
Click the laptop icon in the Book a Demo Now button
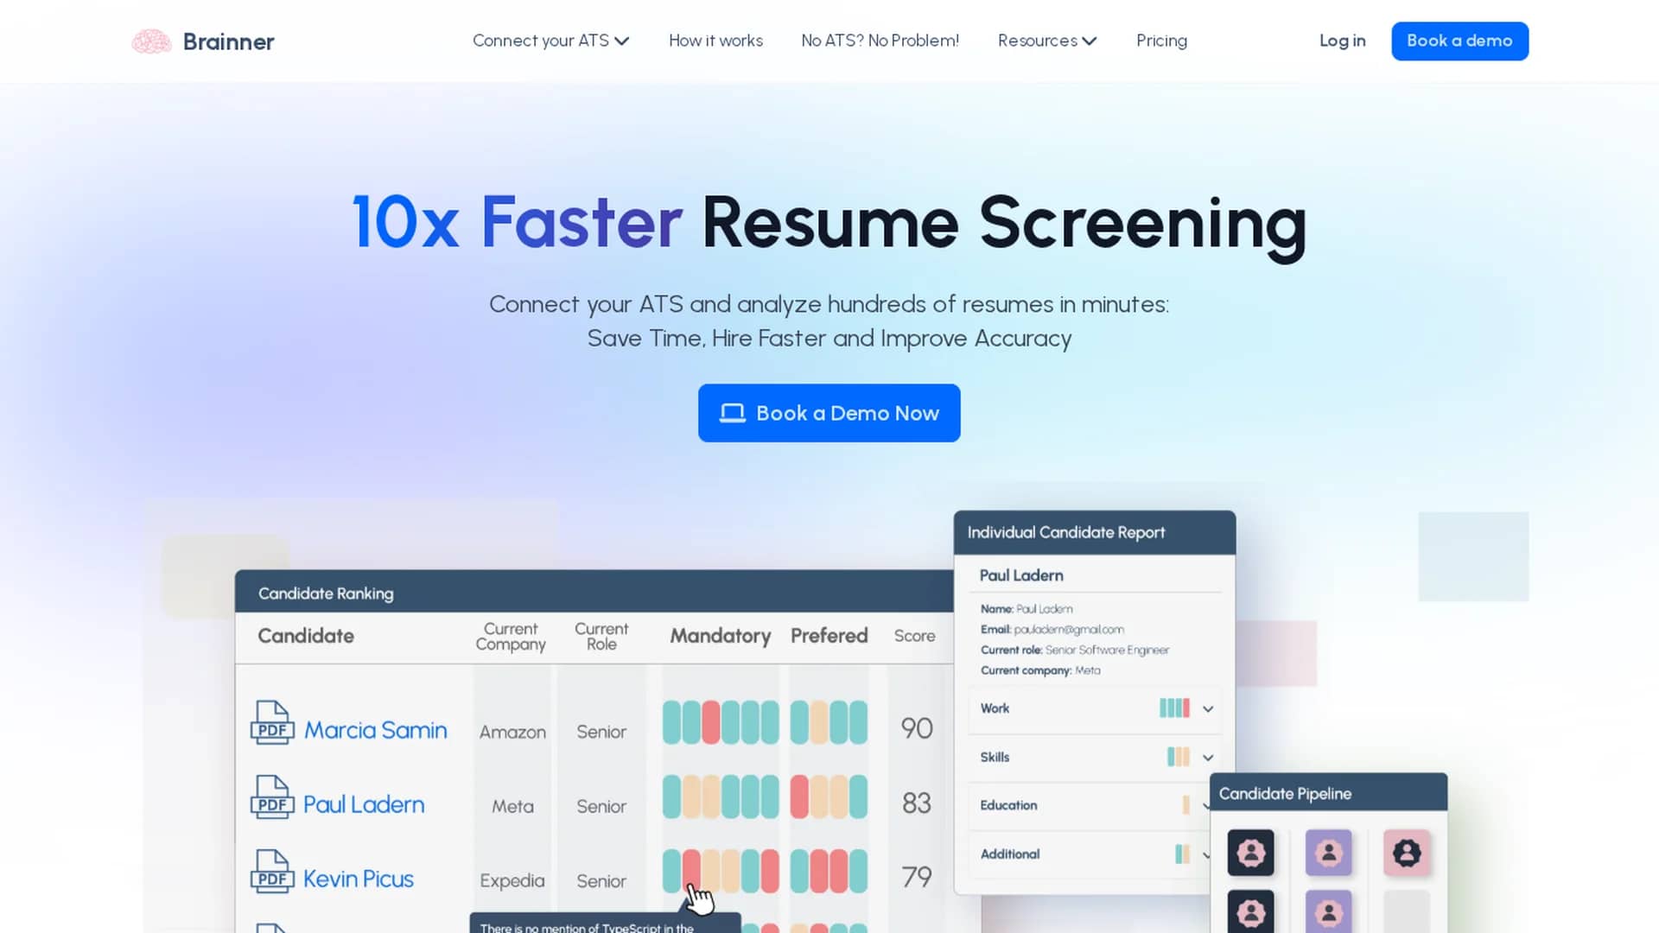click(733, 414)
